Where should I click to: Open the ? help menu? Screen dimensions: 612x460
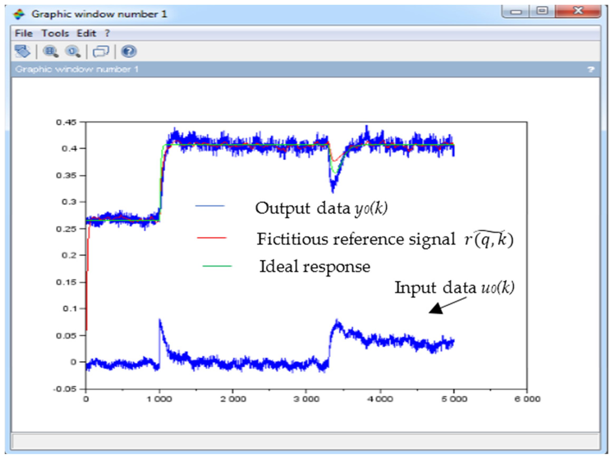click(x=107, y=34)
